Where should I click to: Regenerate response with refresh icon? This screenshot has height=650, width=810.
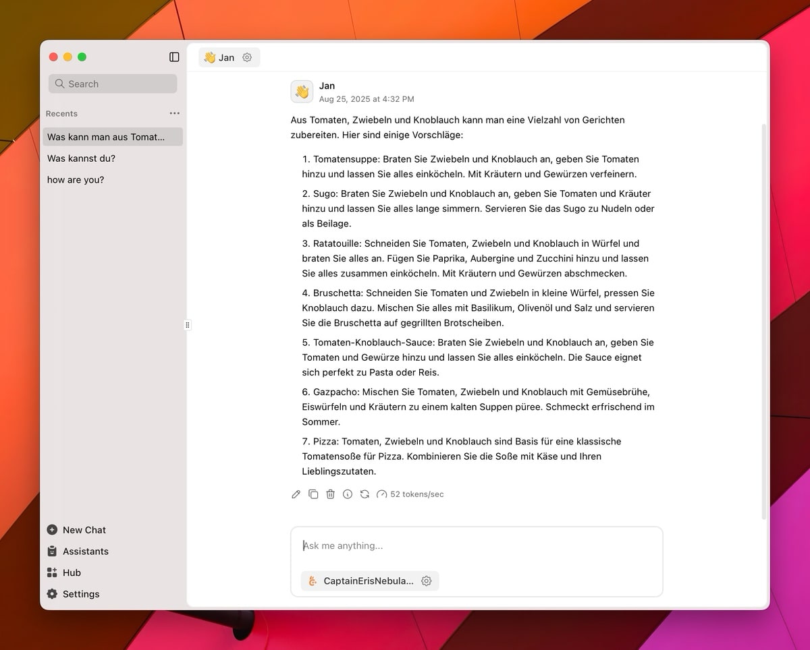364,494
